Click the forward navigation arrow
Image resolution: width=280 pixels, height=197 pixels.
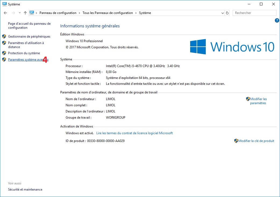coord(13,13)
